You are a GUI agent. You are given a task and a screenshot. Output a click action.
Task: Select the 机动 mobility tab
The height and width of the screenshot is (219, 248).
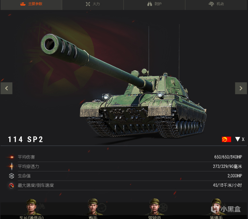pos(216,4)
